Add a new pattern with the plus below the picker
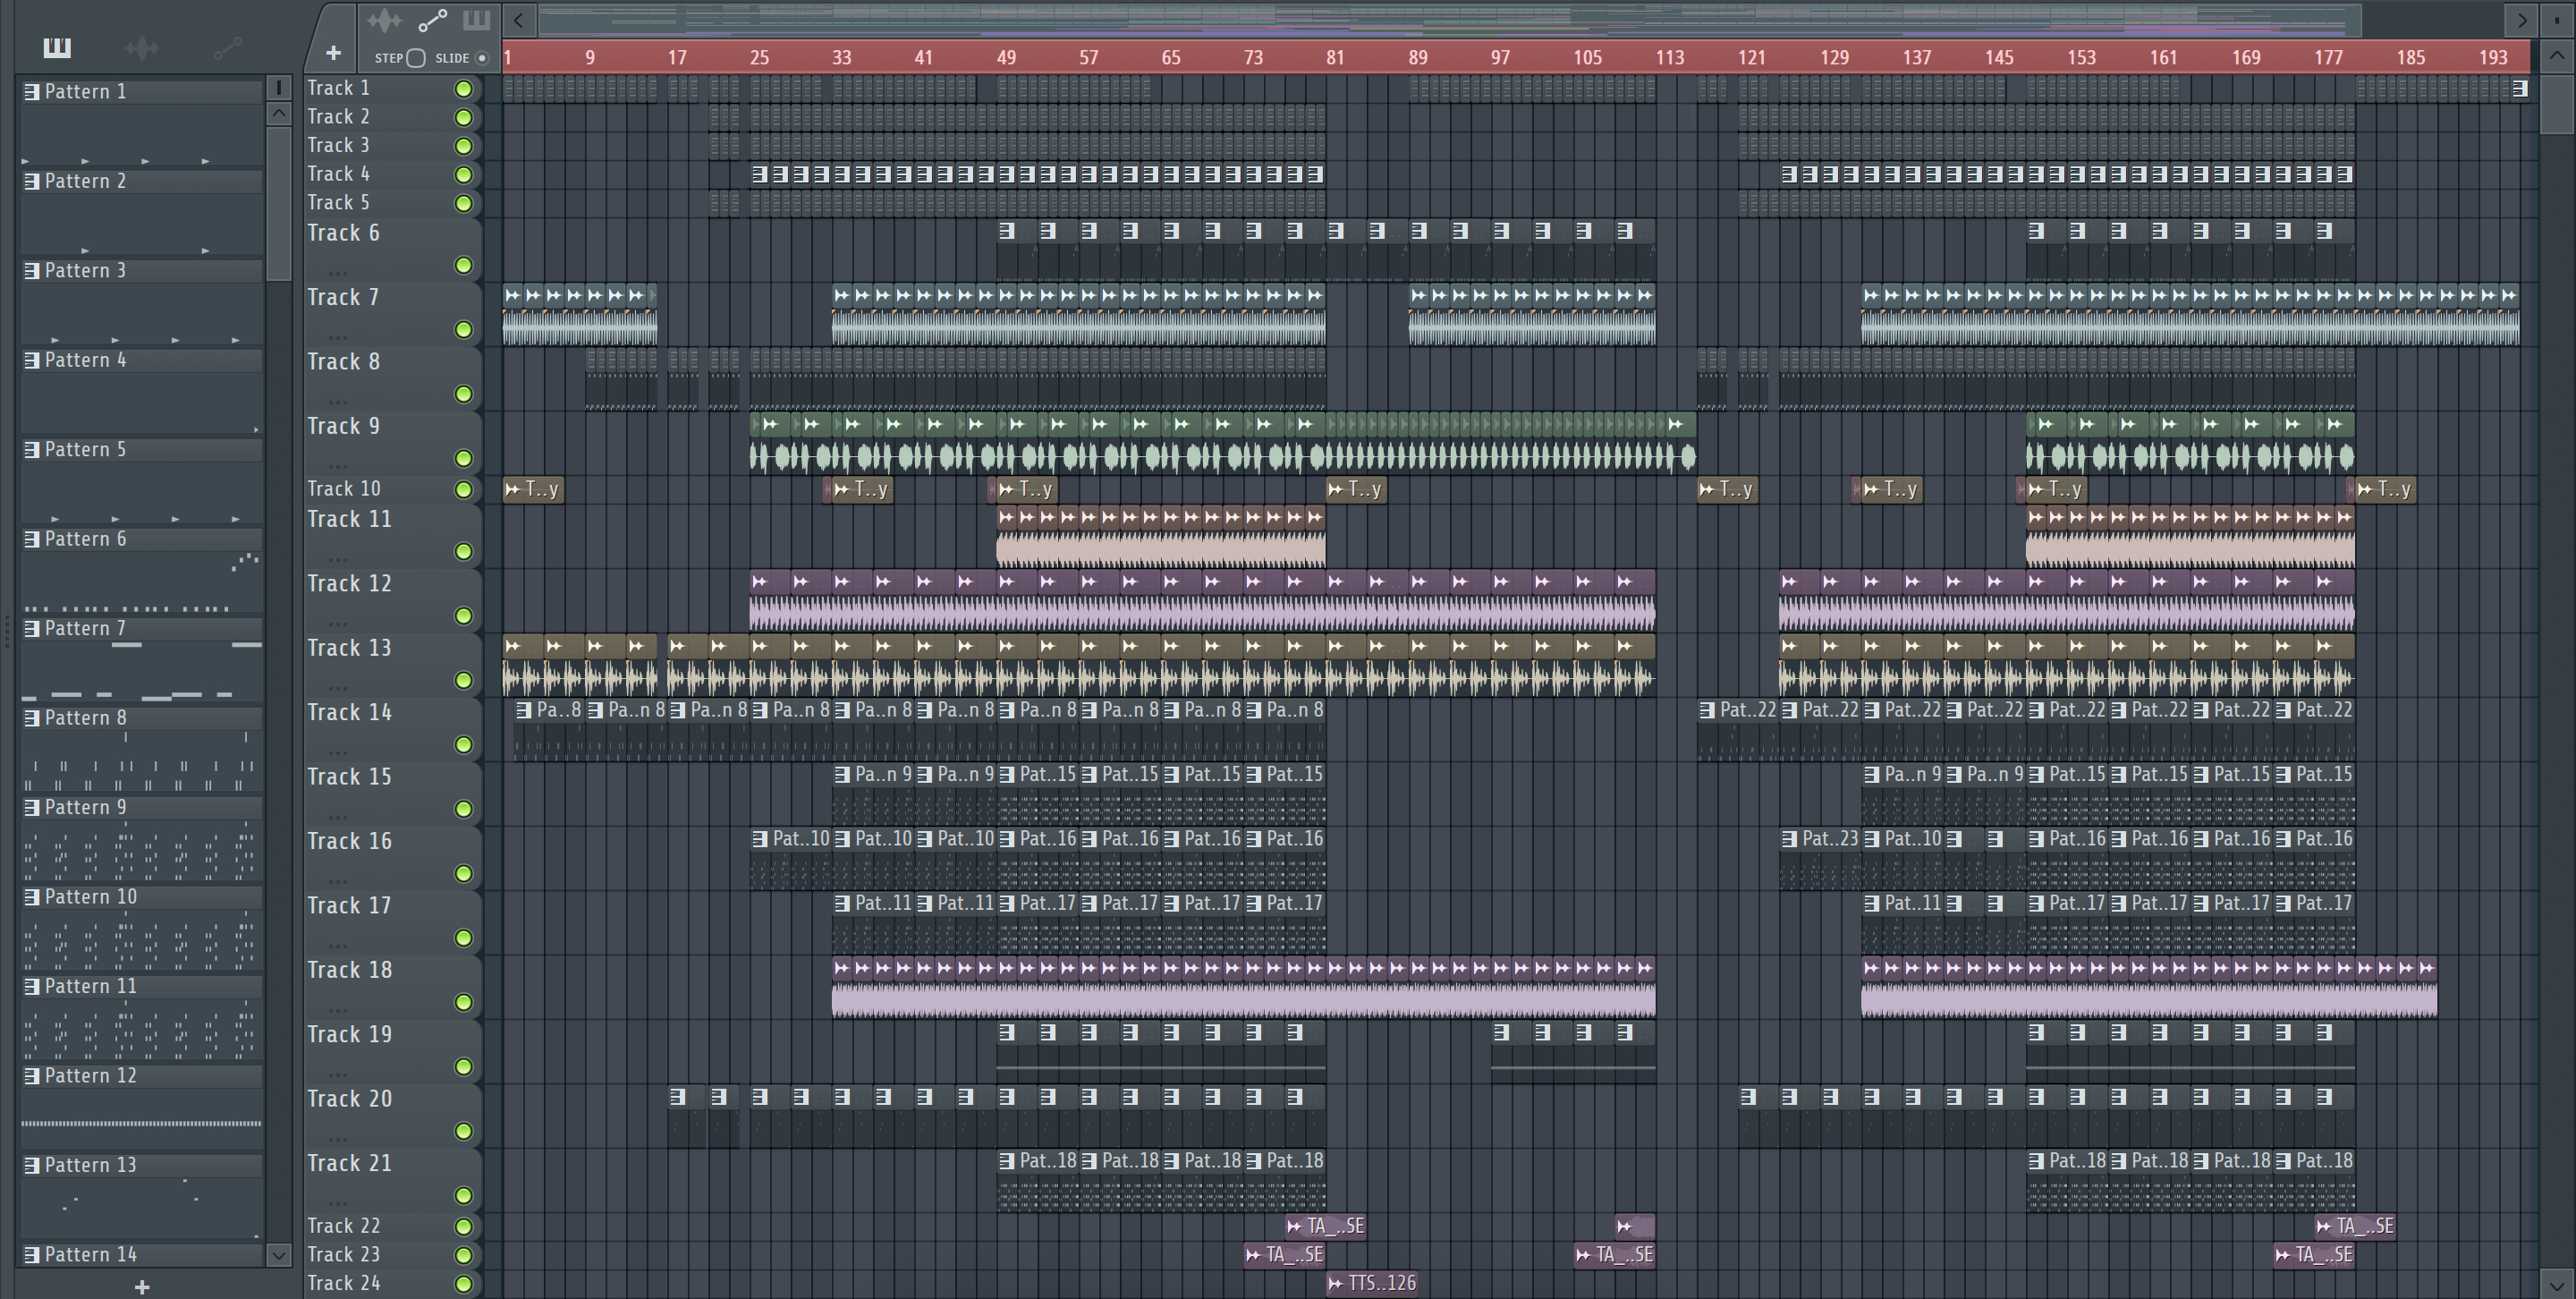The width and height of the screenshot is (2576, 1299). pyautogui.click(x=142, y=1287)
